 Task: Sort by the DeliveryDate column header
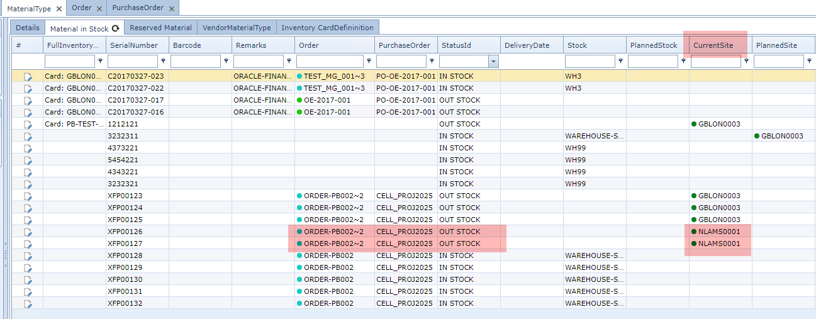527,45
